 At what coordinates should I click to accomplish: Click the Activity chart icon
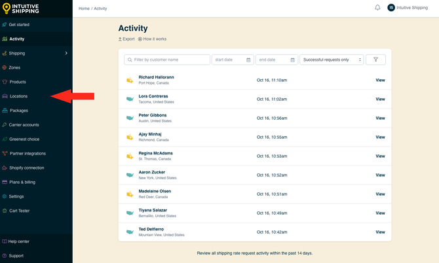(x=5, y=39)
